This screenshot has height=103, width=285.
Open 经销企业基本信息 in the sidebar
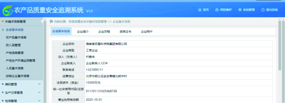point(18,76)
